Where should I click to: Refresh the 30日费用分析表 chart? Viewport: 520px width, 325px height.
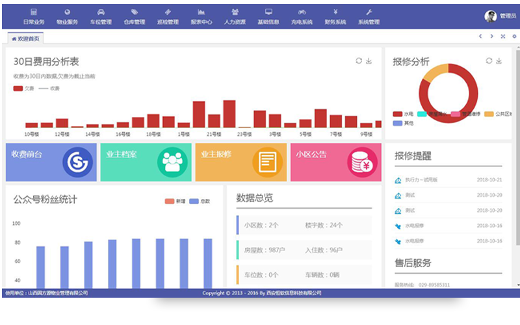tap(359, 61)
